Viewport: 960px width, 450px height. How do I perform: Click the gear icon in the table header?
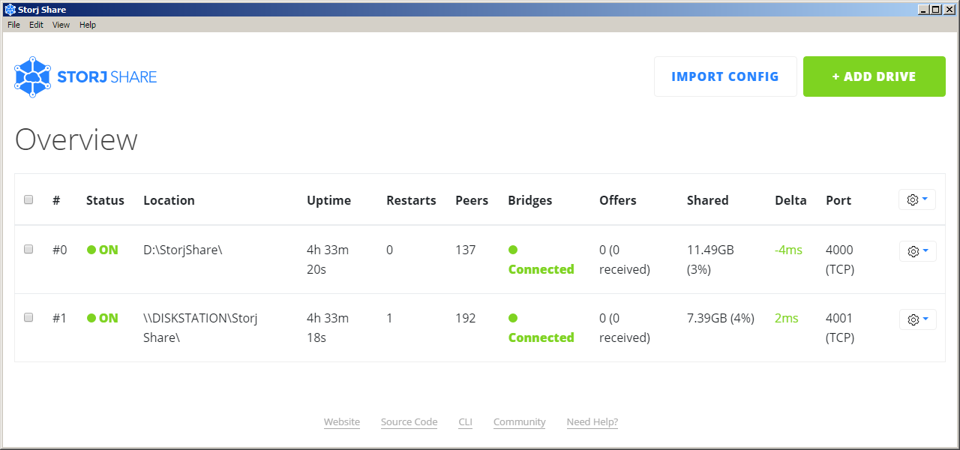pos(913,199)
